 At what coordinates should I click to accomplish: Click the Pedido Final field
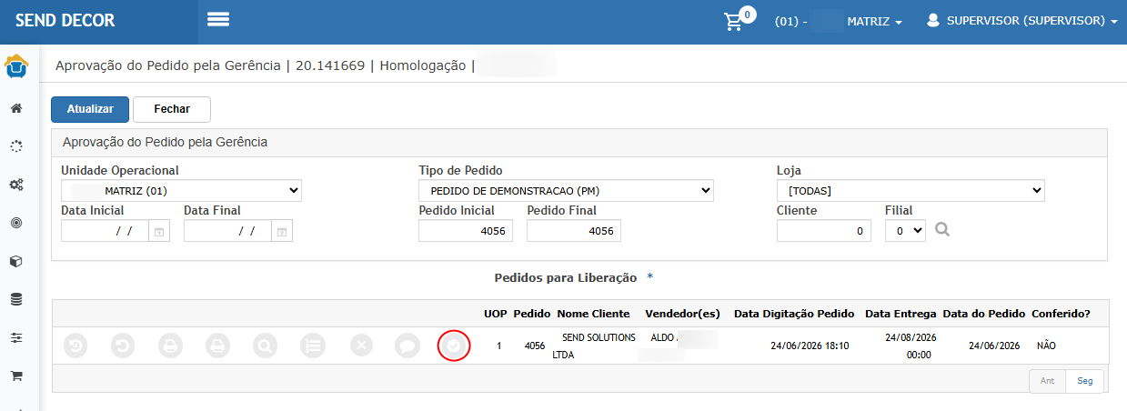pos(574,232)
